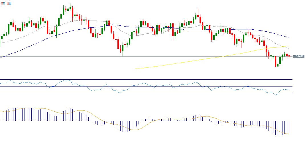The width and height of the screenshot is (305, 143).
Task: Click the rightmost candle on the chart
Action: (x=289, y=56)
